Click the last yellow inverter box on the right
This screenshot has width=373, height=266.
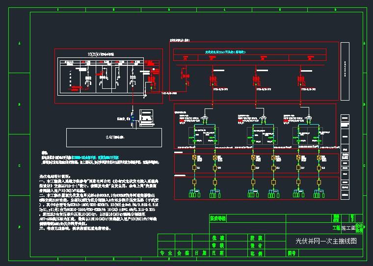(x=319, y=158)
